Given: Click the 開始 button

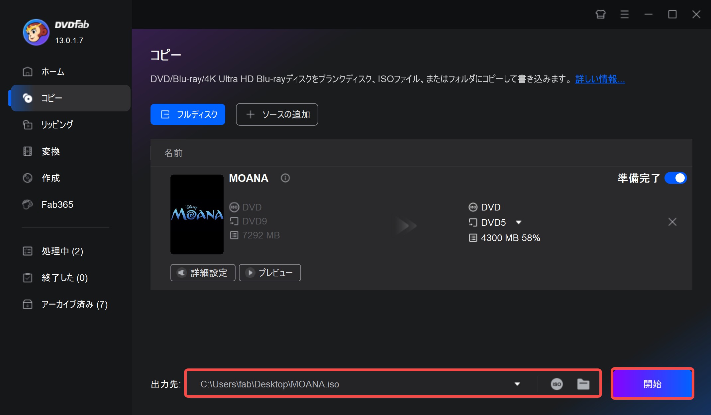Looking at the screenshot, I should (652, 384).
